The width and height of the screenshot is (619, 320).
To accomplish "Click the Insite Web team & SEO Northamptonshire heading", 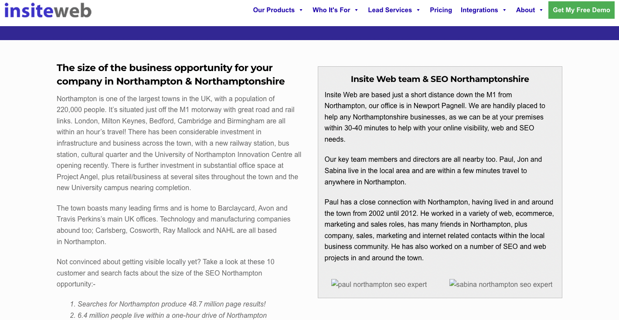I will point(440,79).
